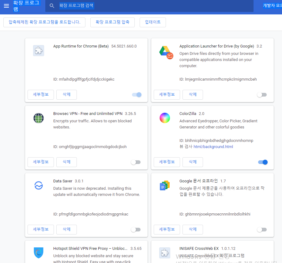282x263 pixels.
Task: Remove Google 문서 오프라인 with 삭제 button
Action: coord(193,229)
